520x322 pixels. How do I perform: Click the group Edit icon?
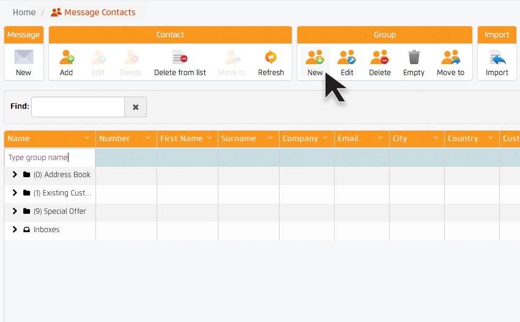click(x=347, y=57)
